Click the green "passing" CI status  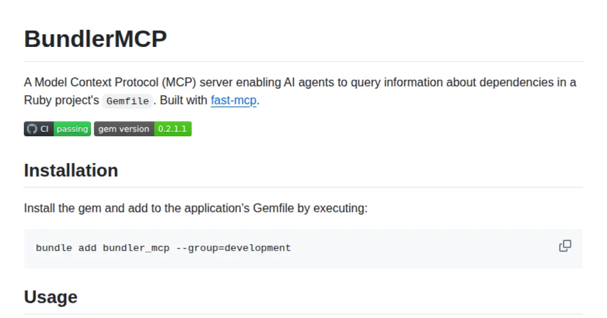tap(72, 129)
